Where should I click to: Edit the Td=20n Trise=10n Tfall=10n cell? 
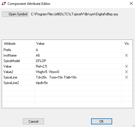(x=78, y=77)
